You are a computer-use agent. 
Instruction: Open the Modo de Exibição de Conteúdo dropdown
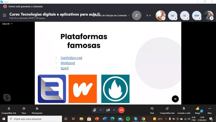pos(111,16)
